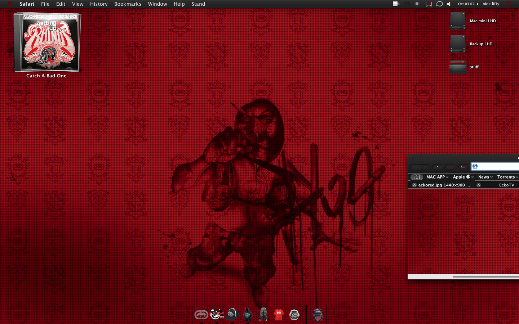Click the baseball cap icon in the dock
Screen dimensions: 519x324
point(232,314)
